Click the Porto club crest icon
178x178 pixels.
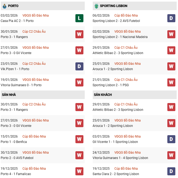point(4,6)
